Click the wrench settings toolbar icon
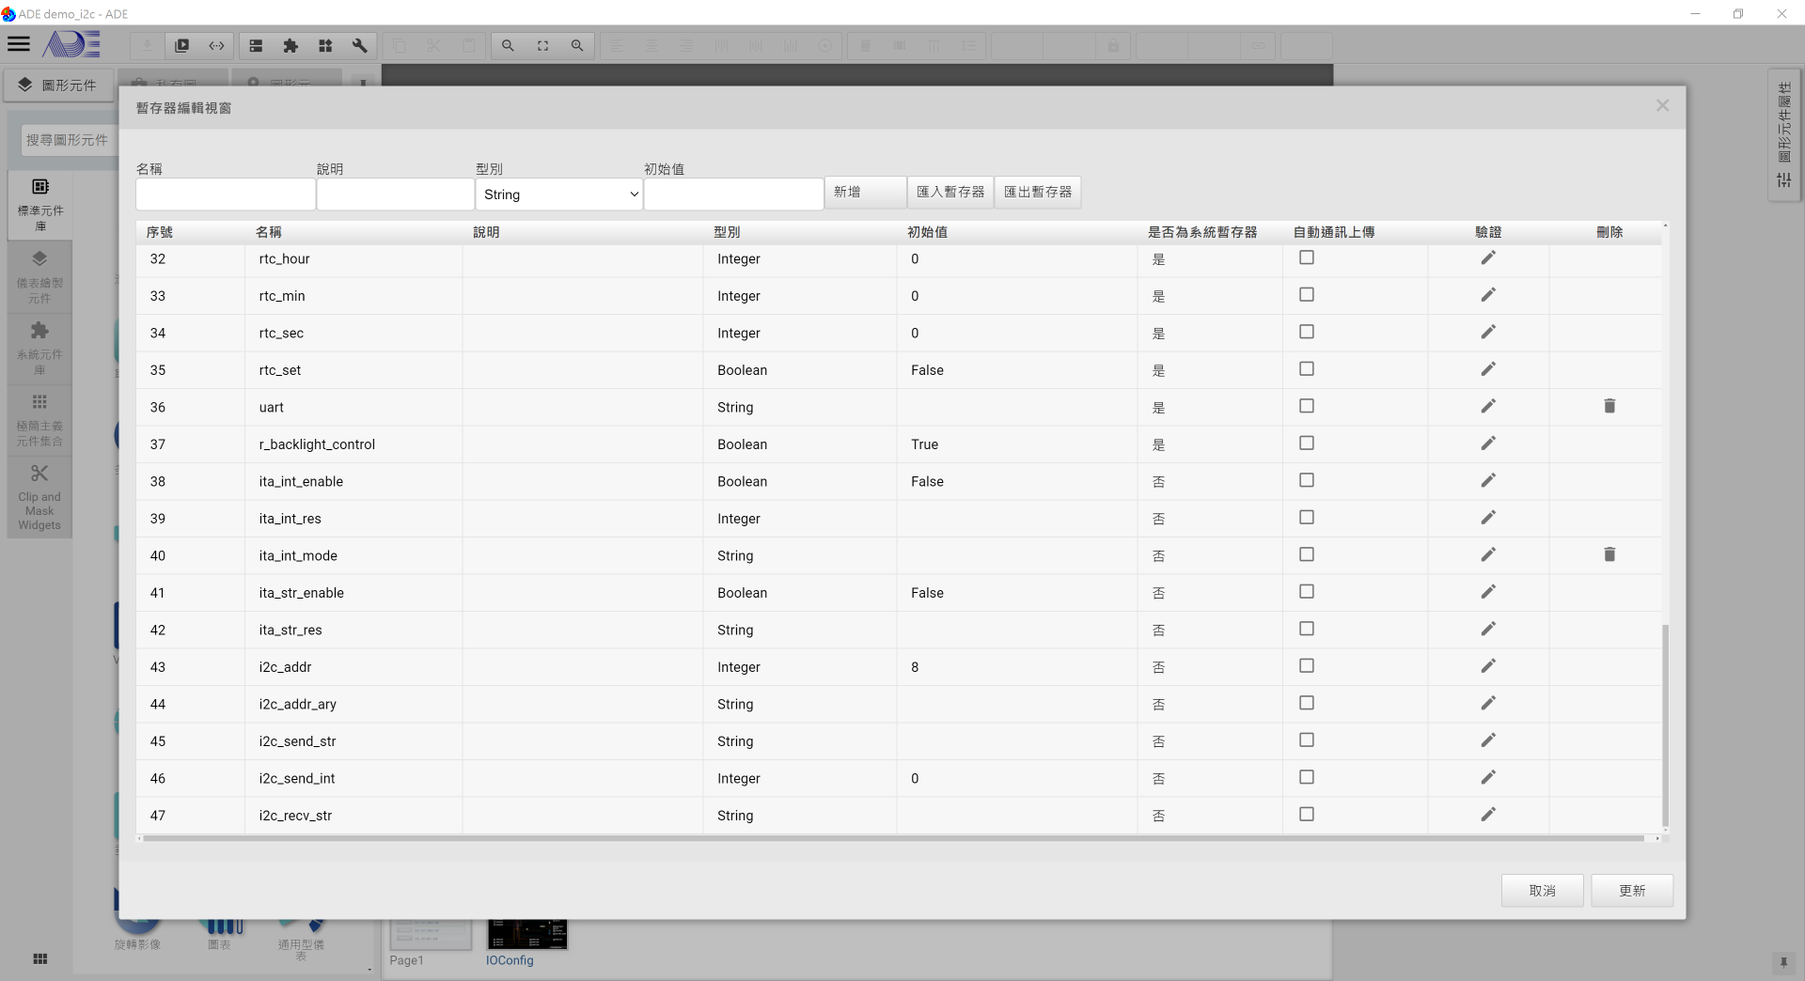Viewport: 1805px width, 981px height. (x=359, y=45)
